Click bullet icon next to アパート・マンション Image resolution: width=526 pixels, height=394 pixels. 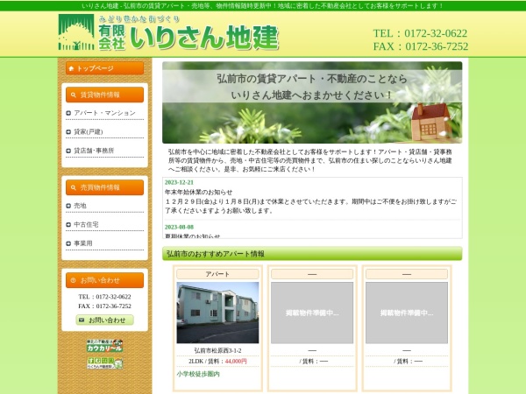[68, 113]
